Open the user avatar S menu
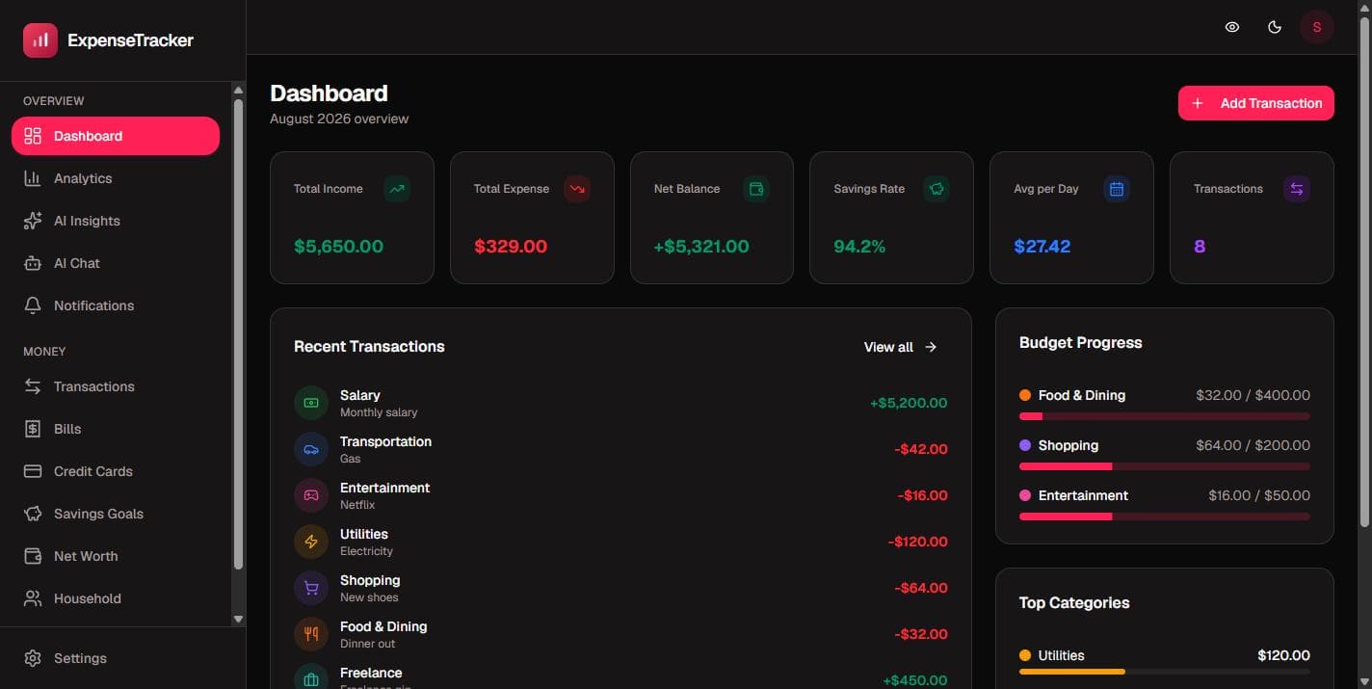1372x689 pixels. [x=1317, y=27]
